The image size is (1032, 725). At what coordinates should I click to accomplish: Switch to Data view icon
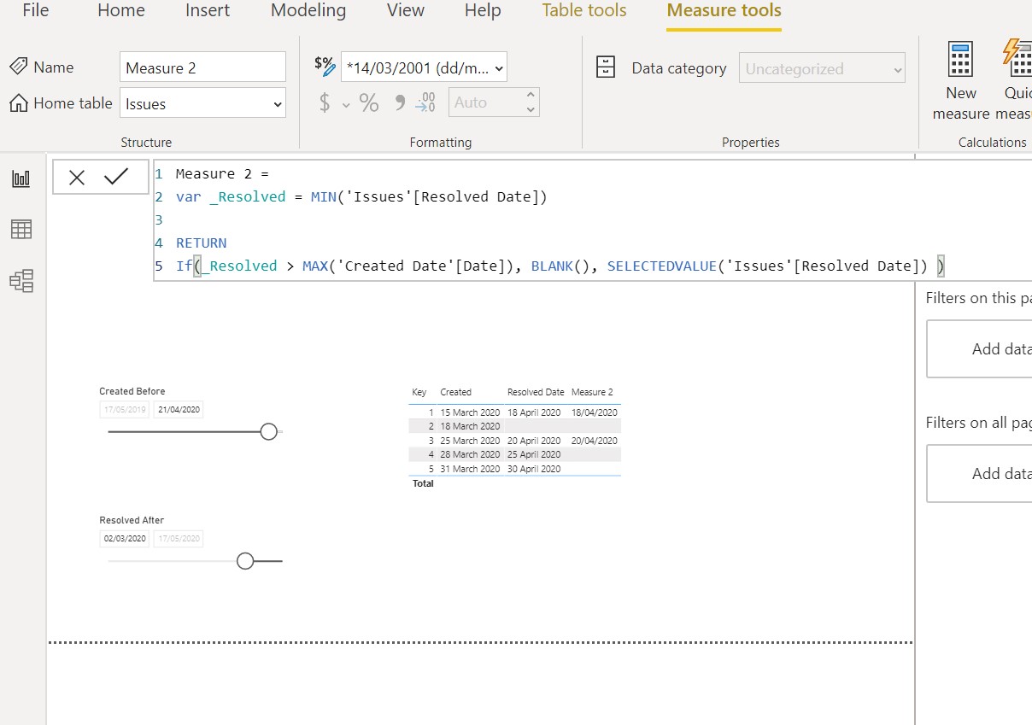(21, 229)
